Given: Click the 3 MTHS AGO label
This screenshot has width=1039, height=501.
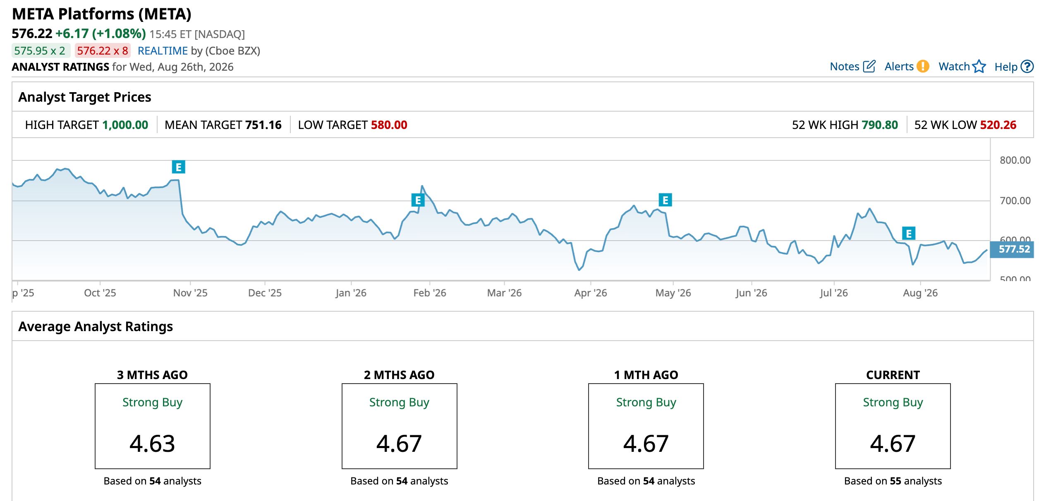Looking at the screenshot, I should (152, 375).
